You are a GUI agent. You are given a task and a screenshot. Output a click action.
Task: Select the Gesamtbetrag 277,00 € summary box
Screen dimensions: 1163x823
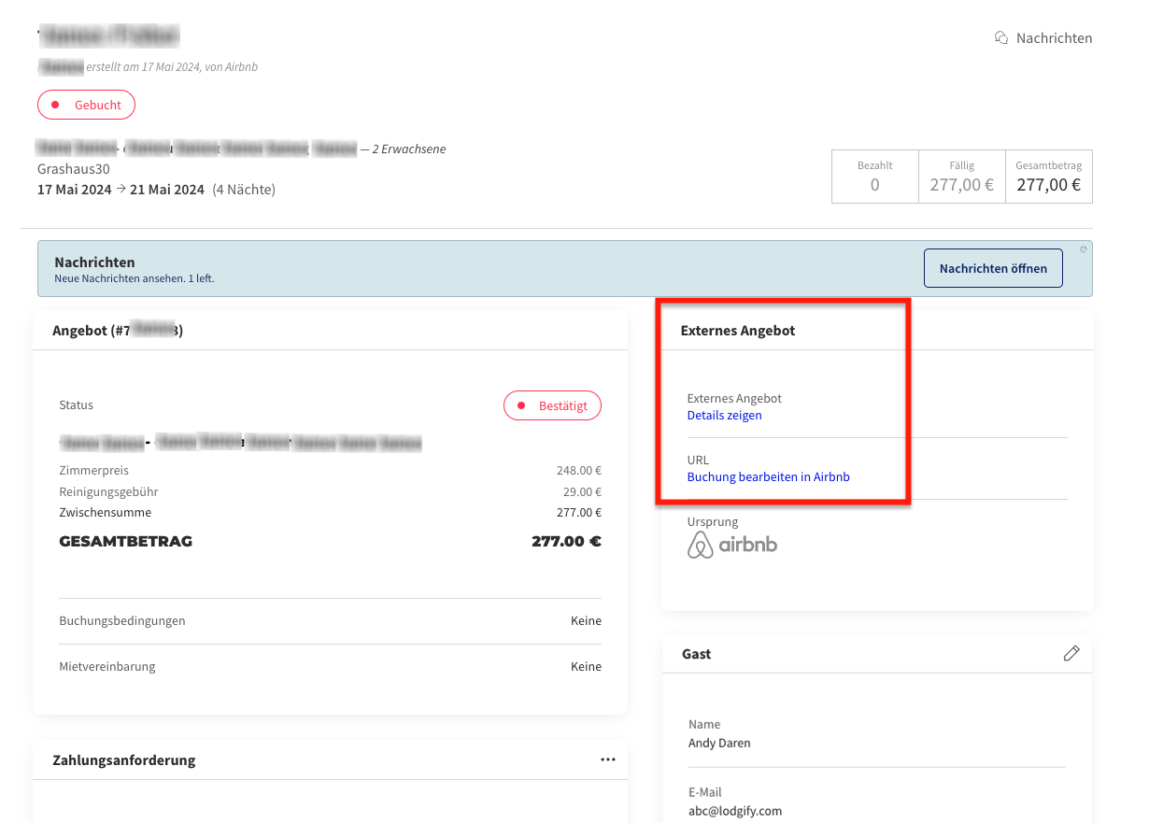[1048, 177]
